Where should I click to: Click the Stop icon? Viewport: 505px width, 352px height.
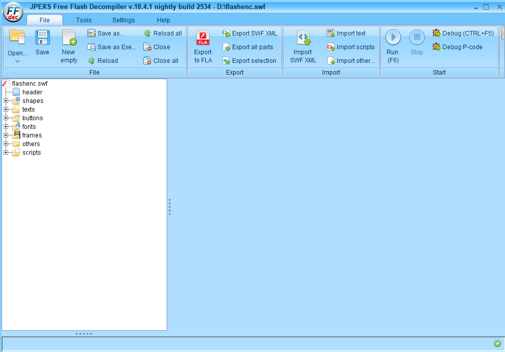click(x=417, y=38)
